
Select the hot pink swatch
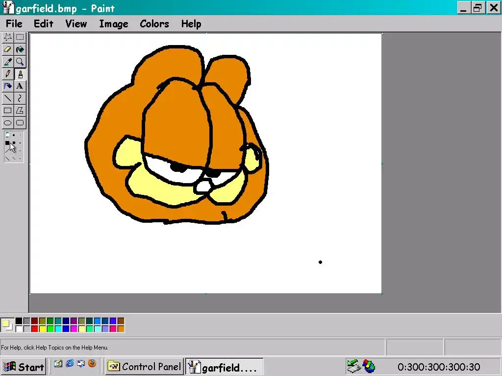click(x=113, y=329)
